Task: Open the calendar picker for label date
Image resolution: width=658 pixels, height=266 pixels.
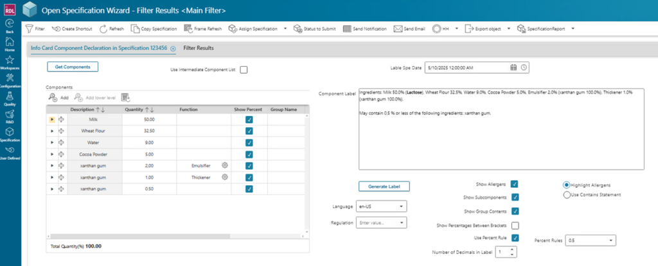Action: [x=513, y=67]
